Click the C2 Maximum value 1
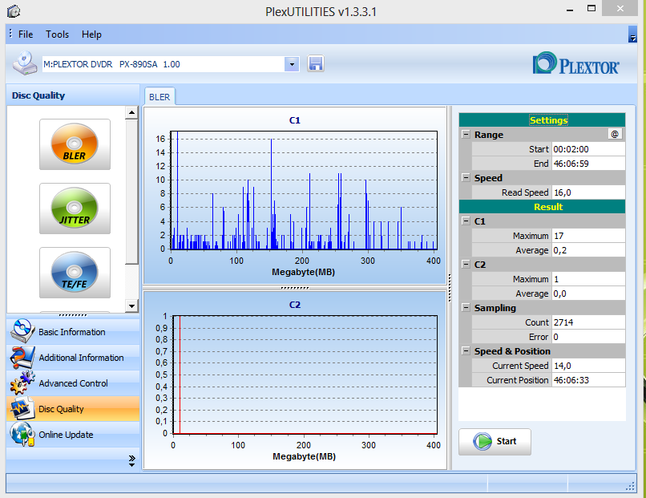This screenshot has height=498, width=646. (x=588, y=279)
